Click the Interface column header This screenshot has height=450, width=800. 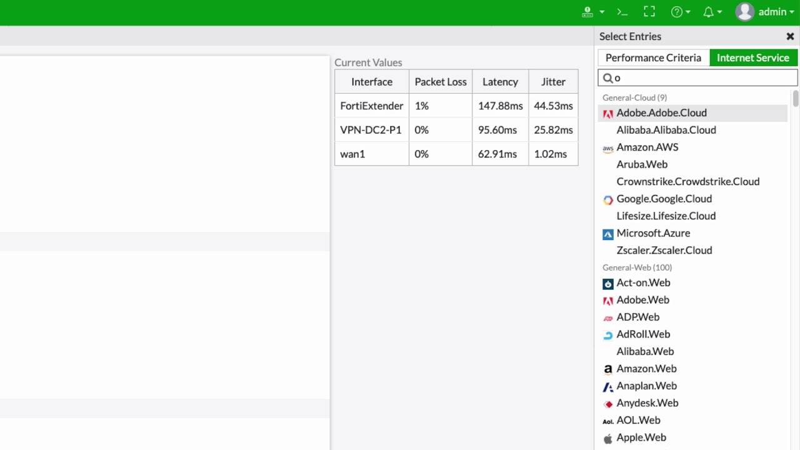(x=372, y=82)
